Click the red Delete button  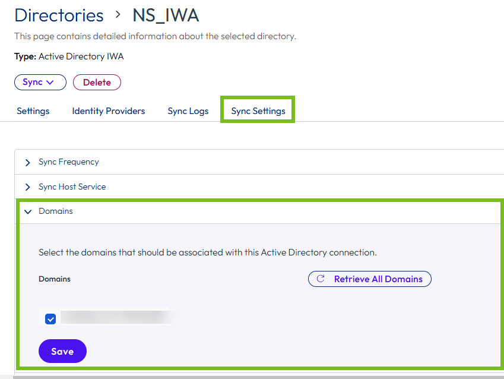97,83
